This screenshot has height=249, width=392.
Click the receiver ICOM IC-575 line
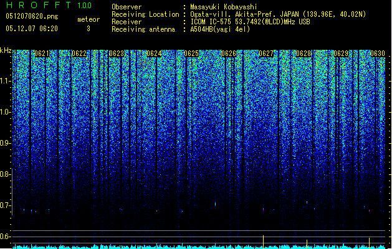250,22
